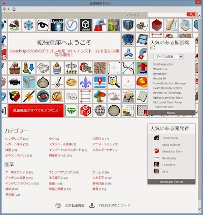Open the red 'red' cube icon

pyautogui.click(x=86, y=110)
